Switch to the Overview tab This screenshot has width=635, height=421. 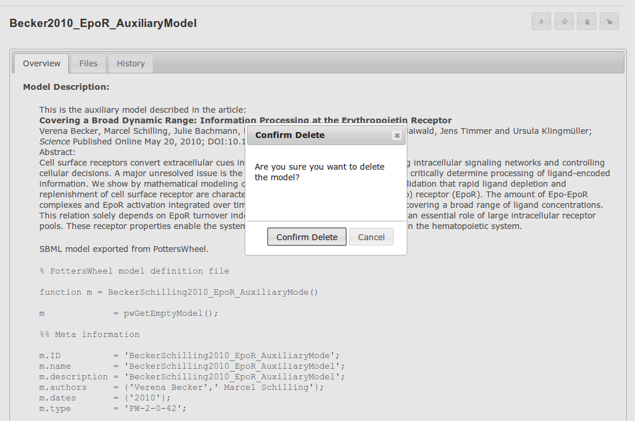tap(42, 63)
